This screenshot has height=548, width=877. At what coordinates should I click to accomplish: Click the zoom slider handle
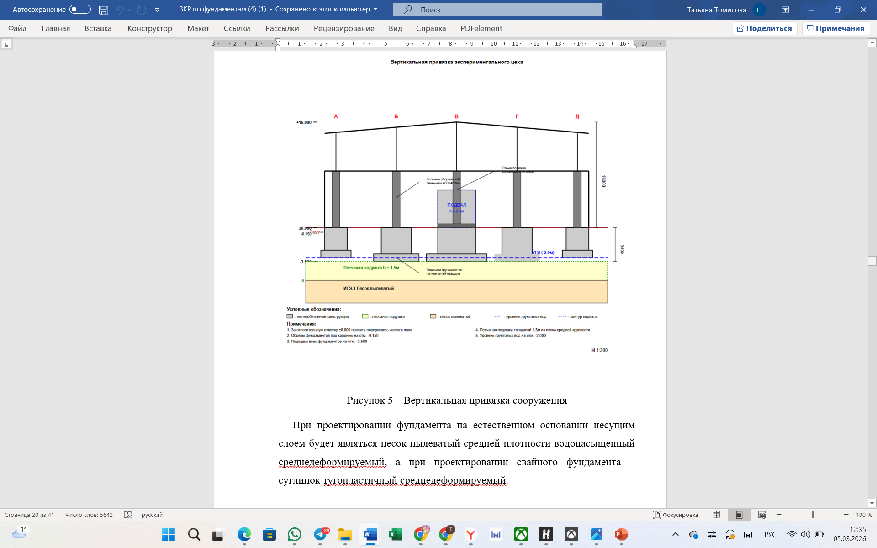click(813, 515)
